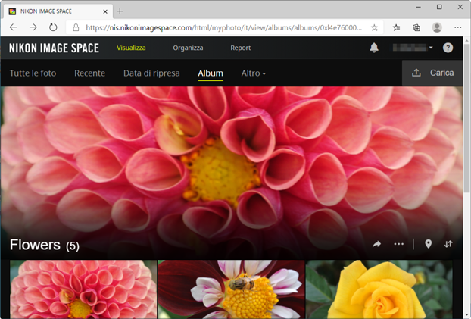Open the notifications bell icon
The image size is (471, 319).
point(374,48)
